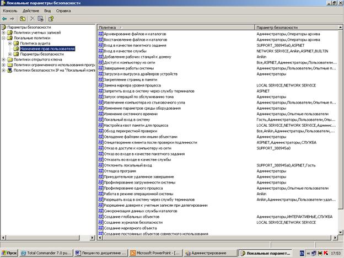This screenshot has height=258, width=344.
Task: Select policy Отклонить локальный вход
Action: coord(128,165)
